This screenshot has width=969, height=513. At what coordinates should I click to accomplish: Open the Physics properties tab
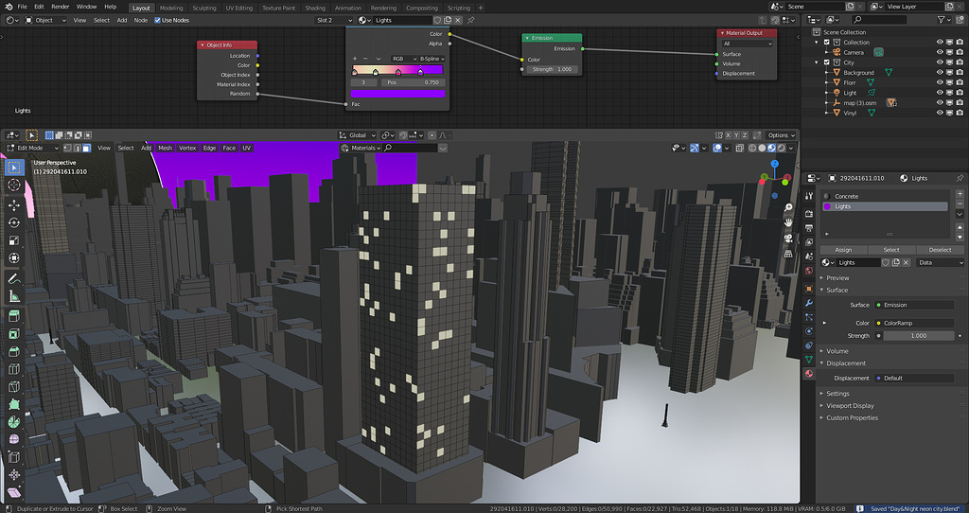[x=809, y=331]
